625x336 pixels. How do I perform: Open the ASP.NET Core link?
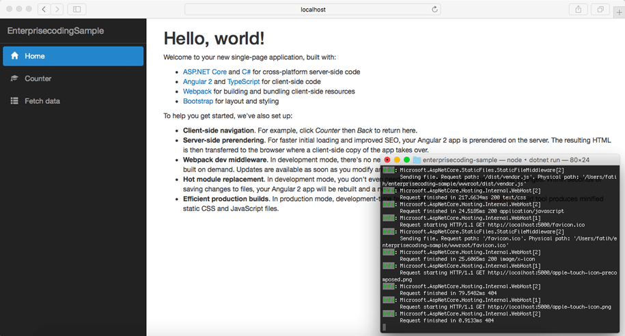coord(204,72)
